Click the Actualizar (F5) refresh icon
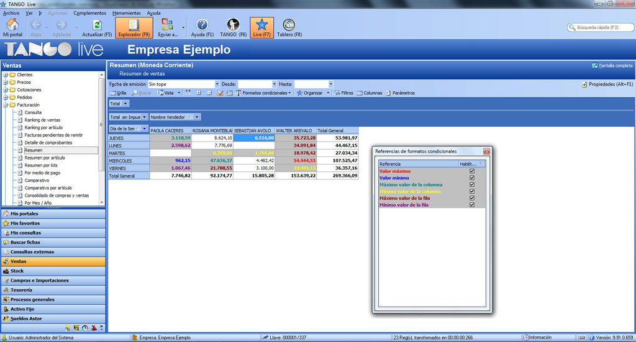Screen dimensions: 636x342 (97, 25)
